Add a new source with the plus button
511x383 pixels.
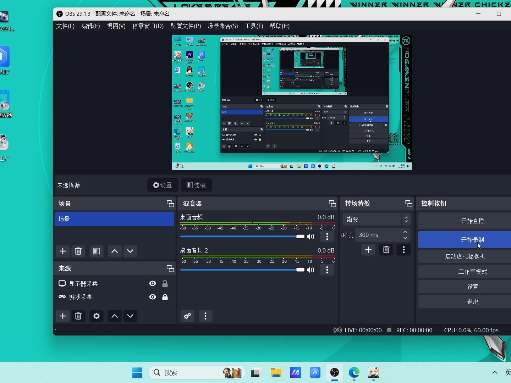point(63,316)
